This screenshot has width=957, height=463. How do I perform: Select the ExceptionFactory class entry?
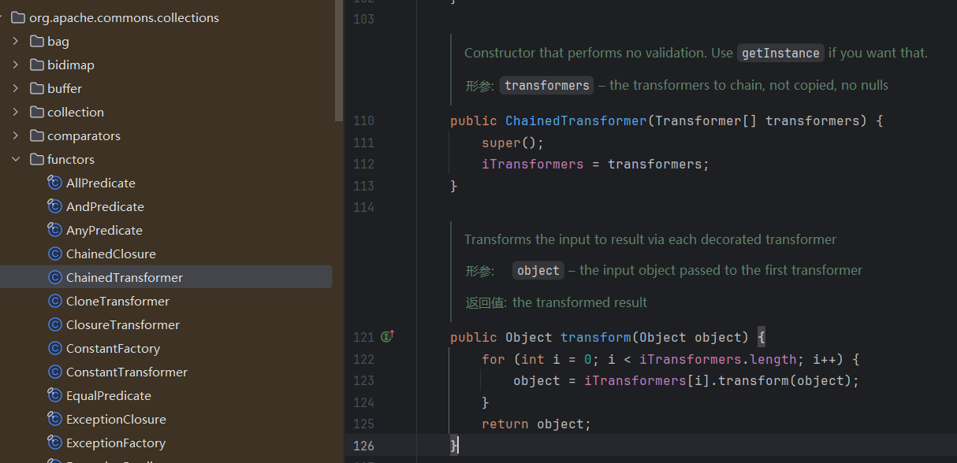click(x=115, y=443)
